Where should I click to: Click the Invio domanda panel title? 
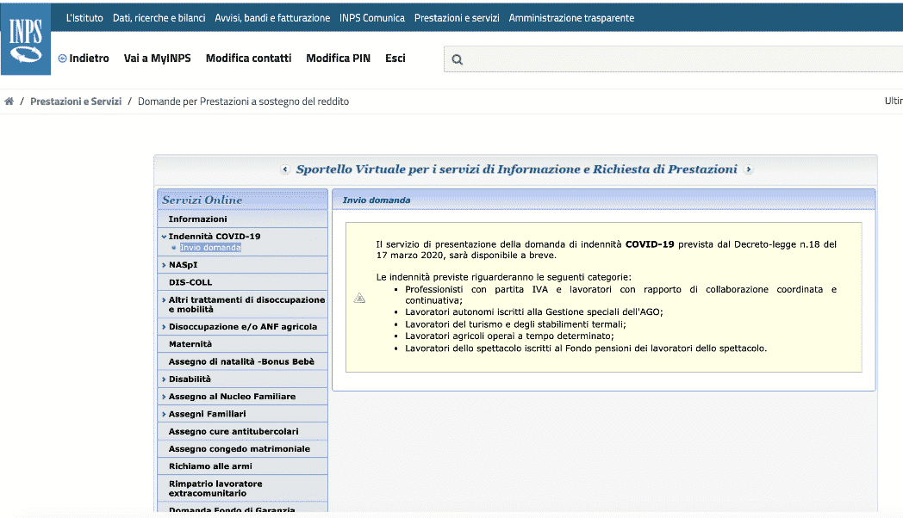[377, 200]
